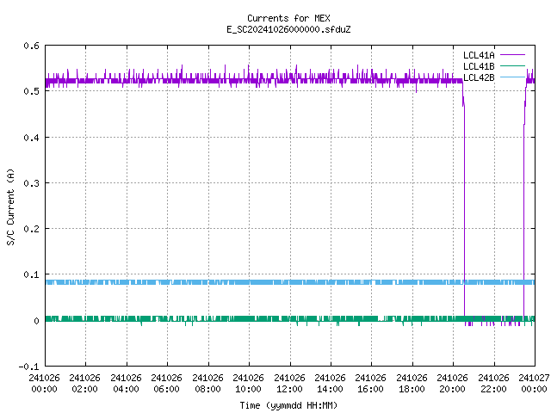Click the 'S/C Current (A)' axis label
The image size is (551, 413).
click(10, 206)
